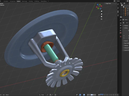The height and width of the screenshot is (96, 129).
Task: Click the viewport navigation axis gizmo
Action: (99, 6)
